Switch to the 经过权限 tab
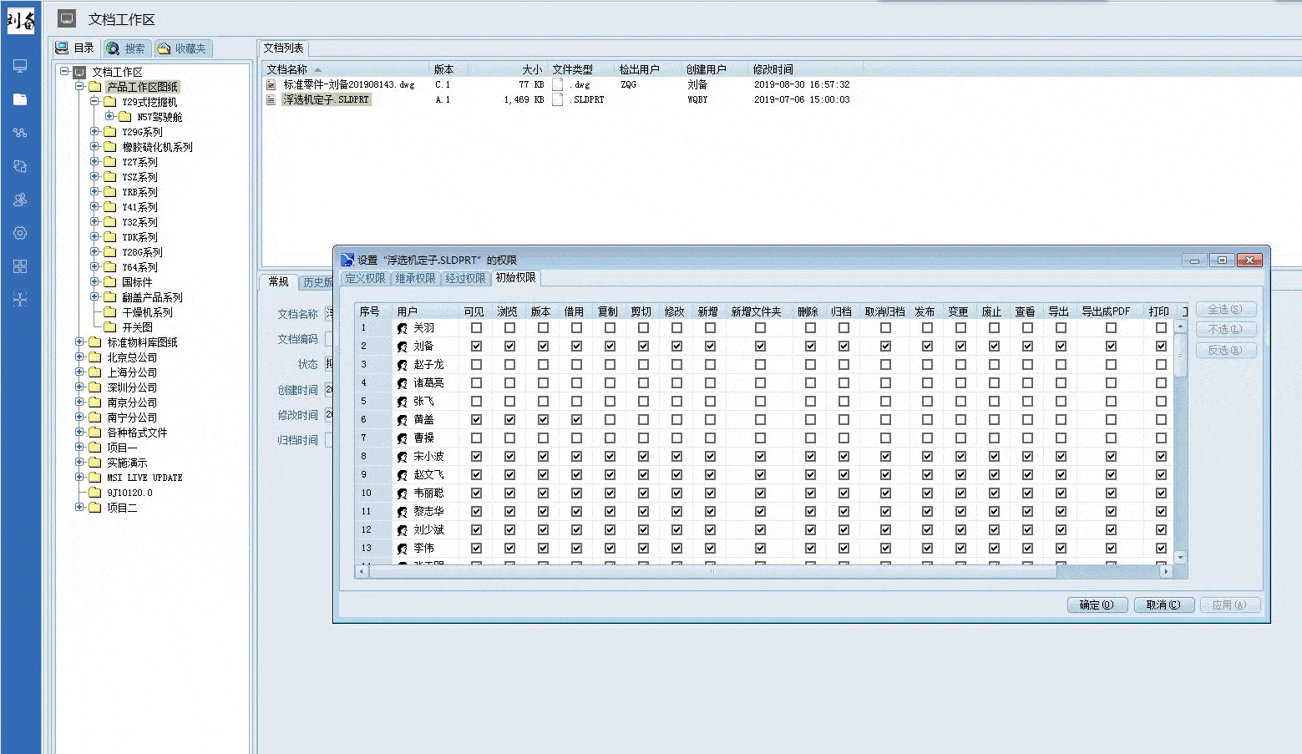This screenshot has width=1302, height=754. tap(465, 278)
